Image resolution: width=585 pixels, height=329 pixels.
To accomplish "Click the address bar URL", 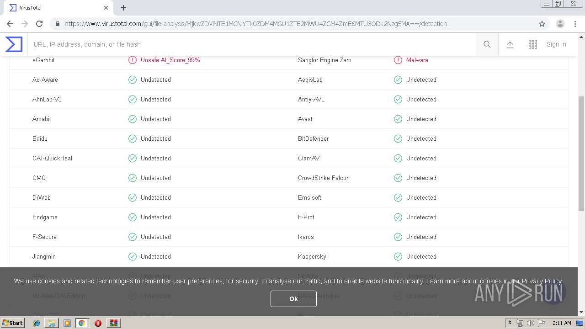I will point(255,24).
